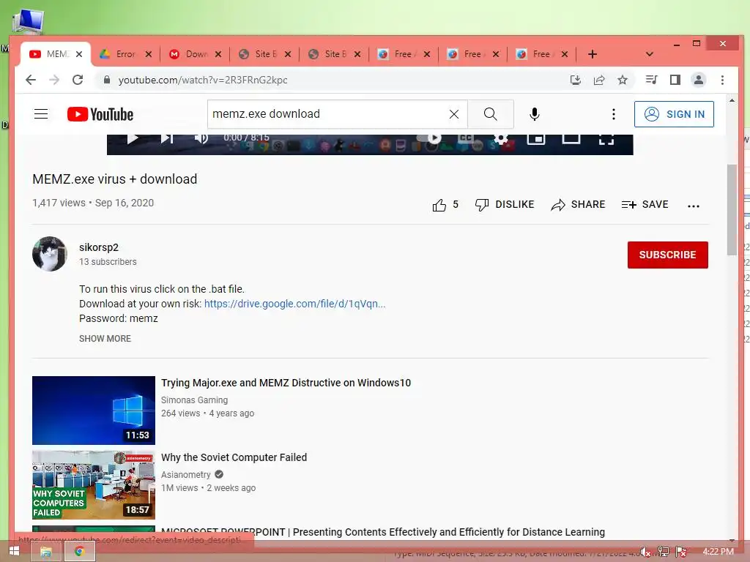
Task: Open the sikorsp2 channel avatar
Action: (50, 254)
